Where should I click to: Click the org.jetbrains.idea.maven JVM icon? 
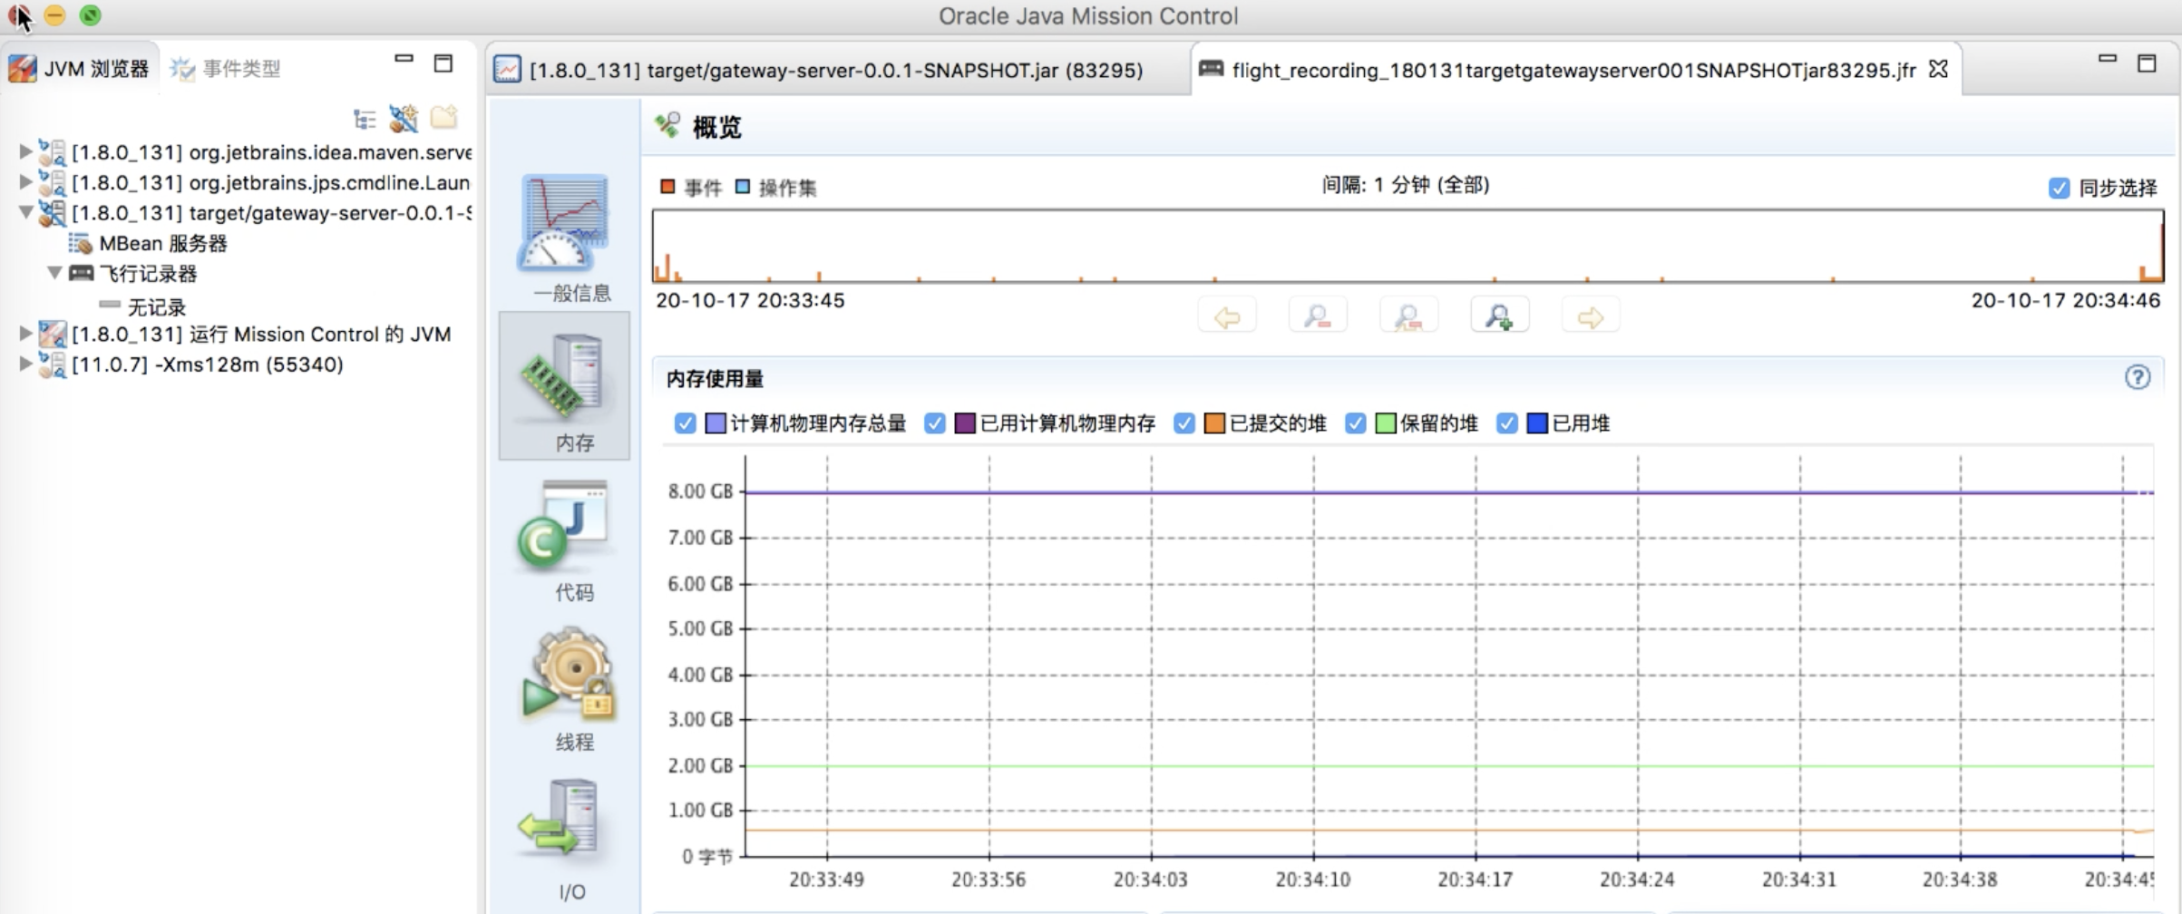tap(52, 152)
